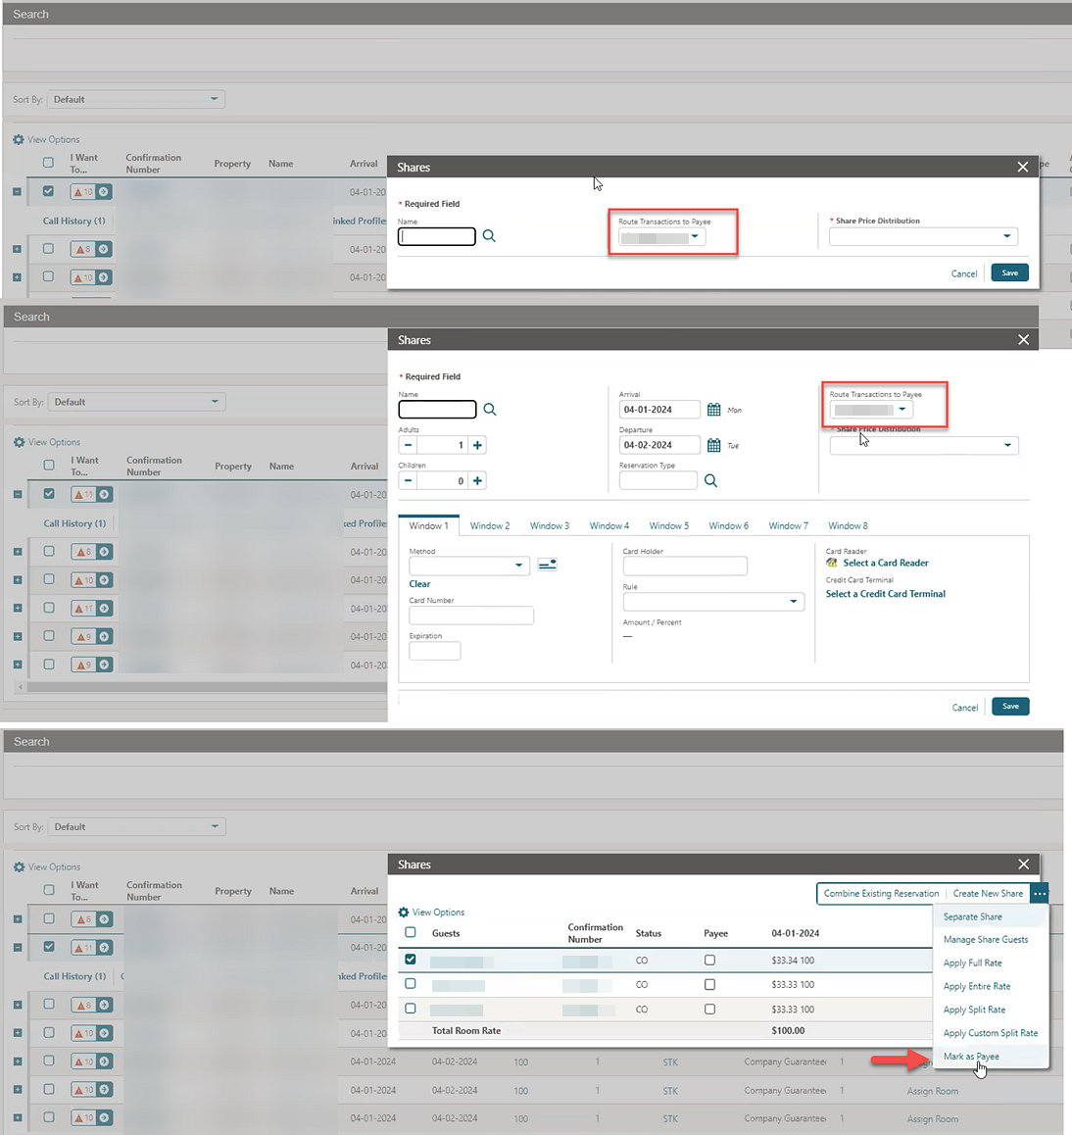This screenshot has width=1072, height=1135.
Task: Decrease the Children count with minus
Action: pyautogui.click(x=409, y=480)
